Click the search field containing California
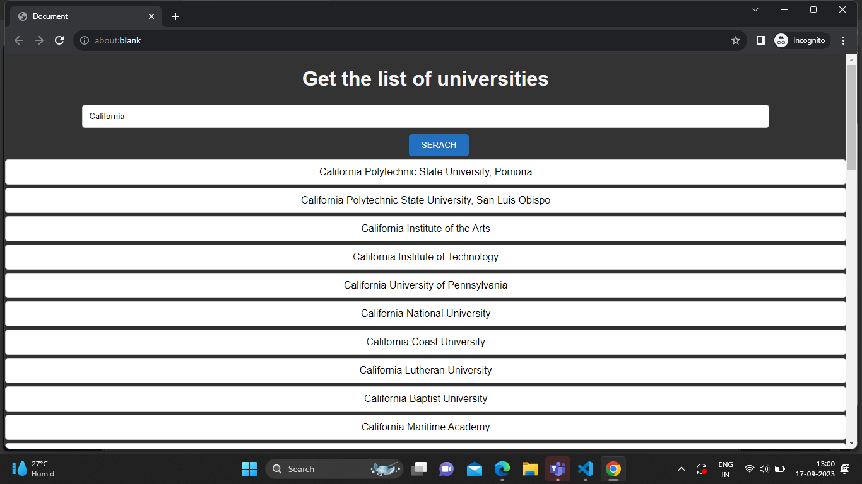The width and height of the screenshot is (862, 484). [426, 116]
